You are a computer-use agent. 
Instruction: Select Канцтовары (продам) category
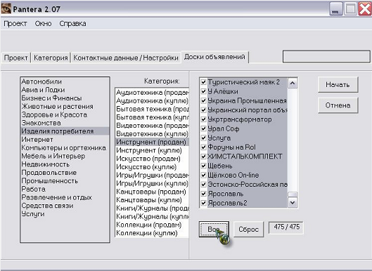coord(152,192)
